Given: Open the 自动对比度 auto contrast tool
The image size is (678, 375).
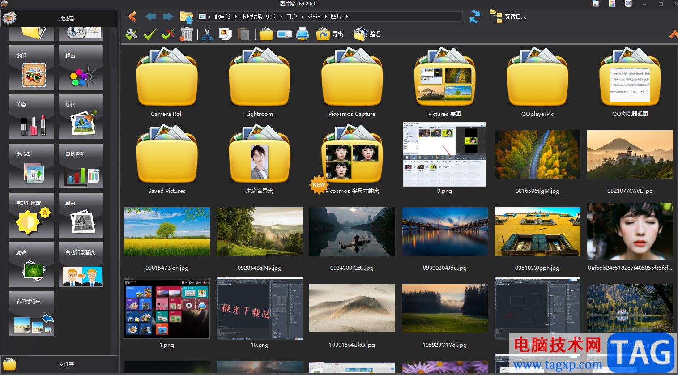Looking at the screenshot, I should coord(32,215).
